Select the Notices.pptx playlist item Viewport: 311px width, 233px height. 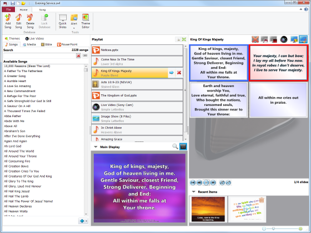click(137, 50)
